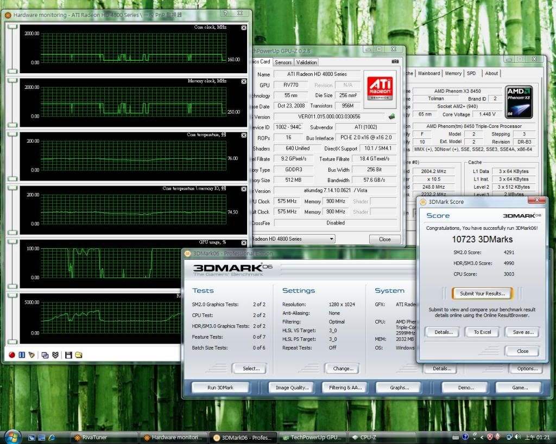Click the BIOS save chip icon in GPU-Z
The width and height of the screenshot is (556, 444).
click(x=392, y=117)
